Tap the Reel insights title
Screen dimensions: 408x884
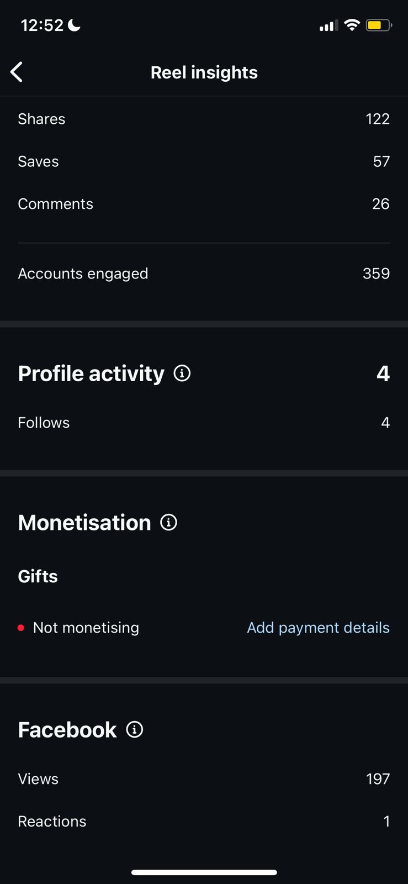click(204, 72)
